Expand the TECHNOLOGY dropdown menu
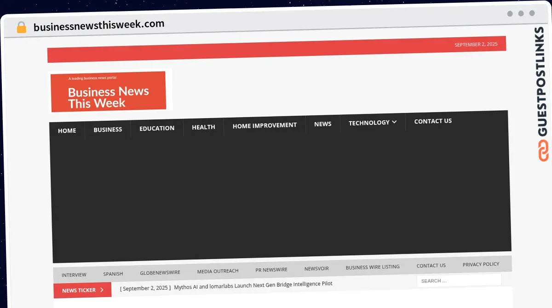This screenshot has height=308, width=552. tap(373, 122)
